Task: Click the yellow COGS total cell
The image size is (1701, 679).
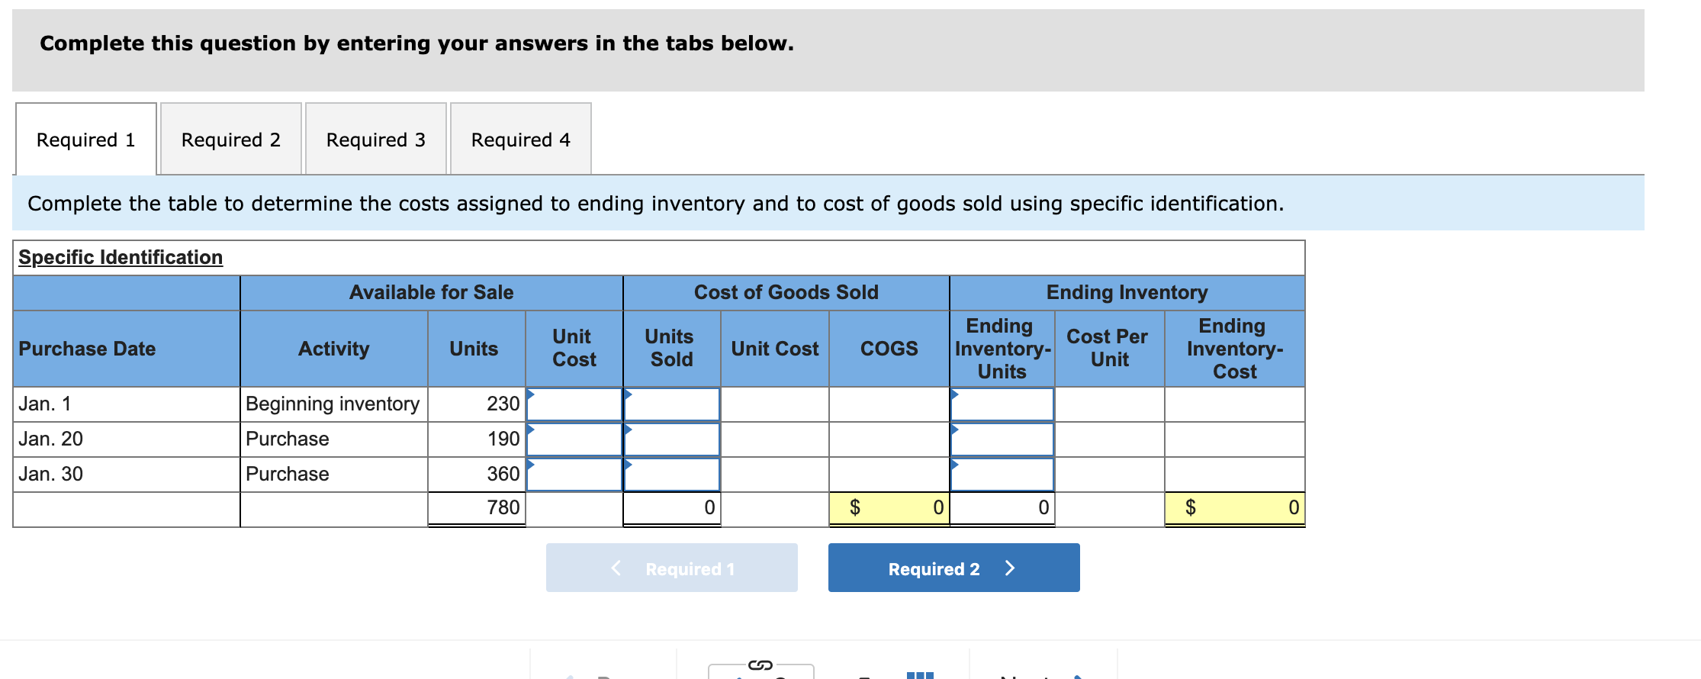Action: 889,508
